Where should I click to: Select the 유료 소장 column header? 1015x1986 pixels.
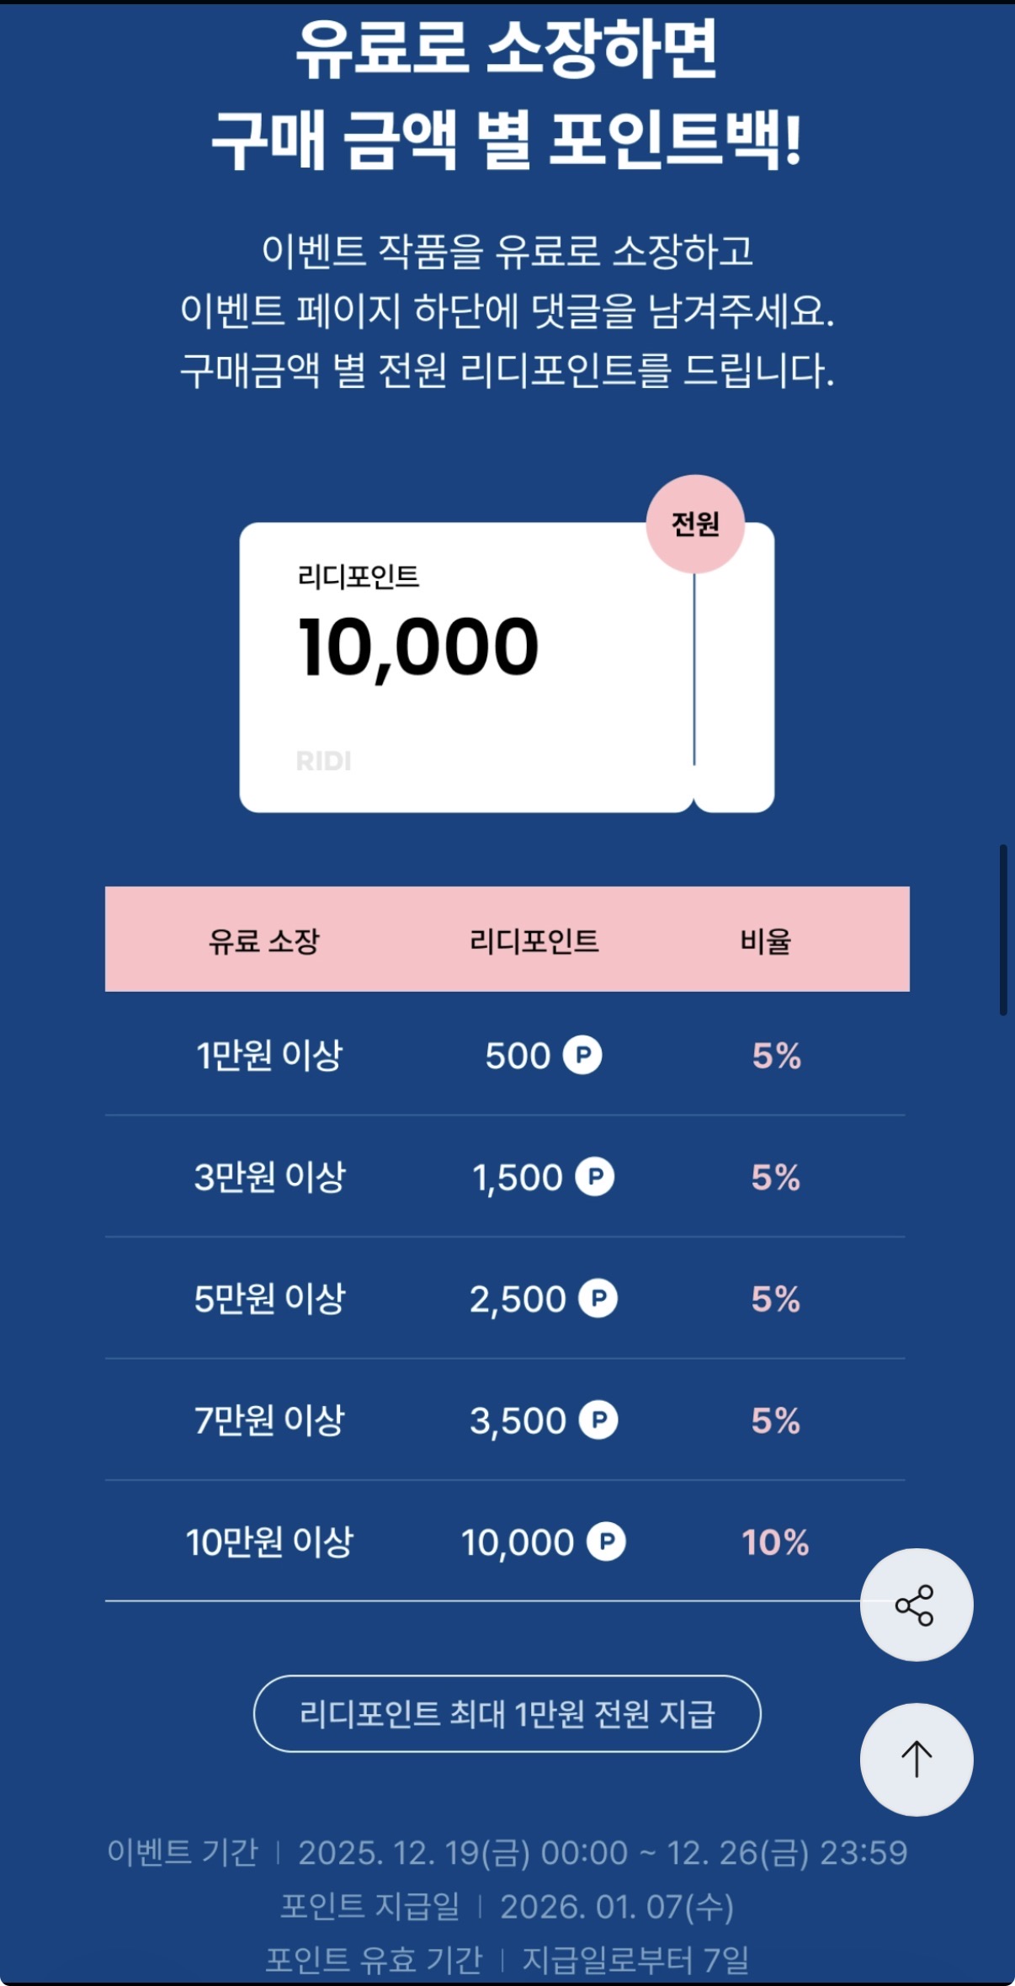click(x=264, y=940)
